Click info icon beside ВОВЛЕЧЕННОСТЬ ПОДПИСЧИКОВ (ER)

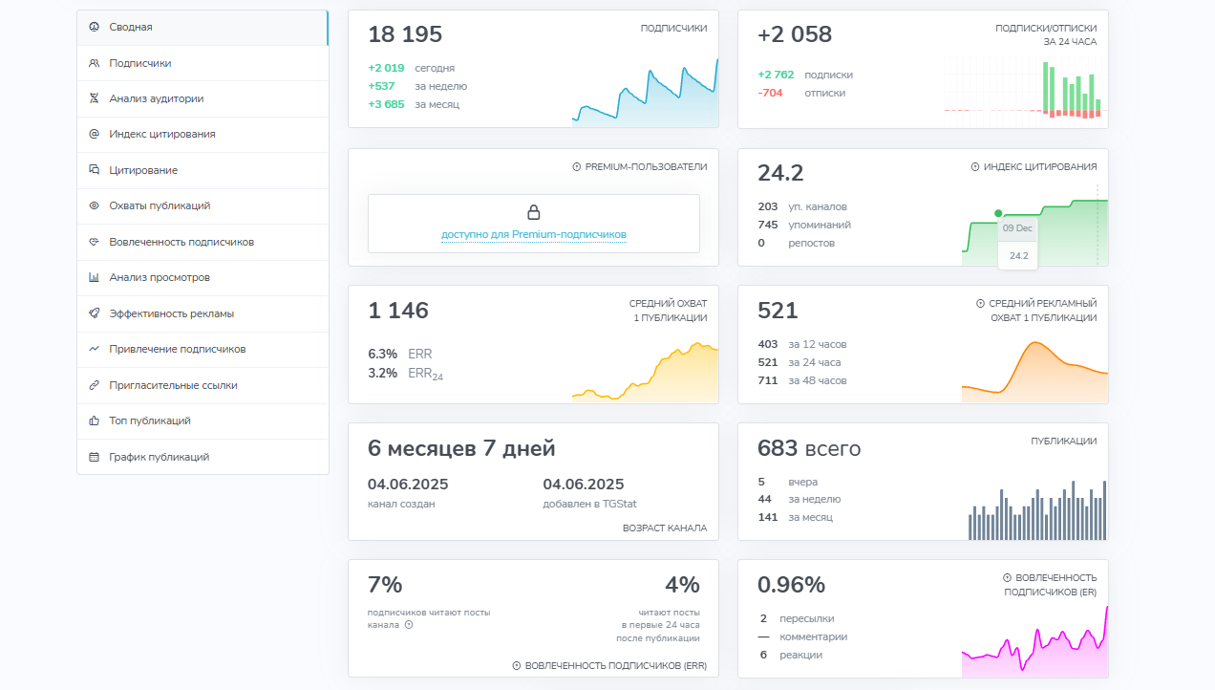(x=1007, y=577)
